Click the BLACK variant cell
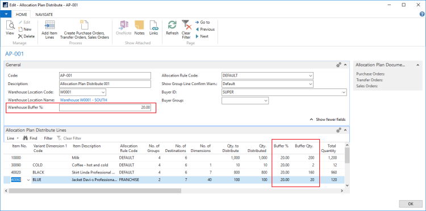Image resolution: width=426 pixels, height=211 pixels. coord(38,172)
